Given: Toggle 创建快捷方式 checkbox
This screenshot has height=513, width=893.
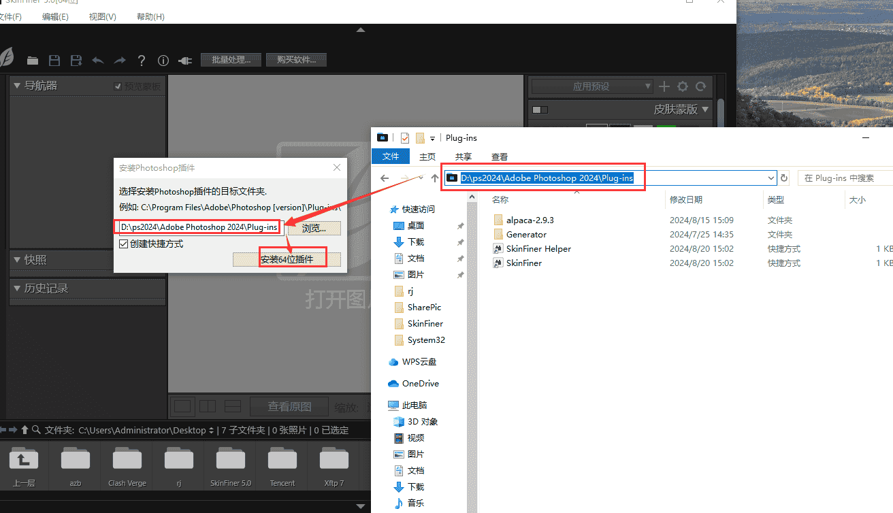Looking at the screenshot, I should coord(123,244).
